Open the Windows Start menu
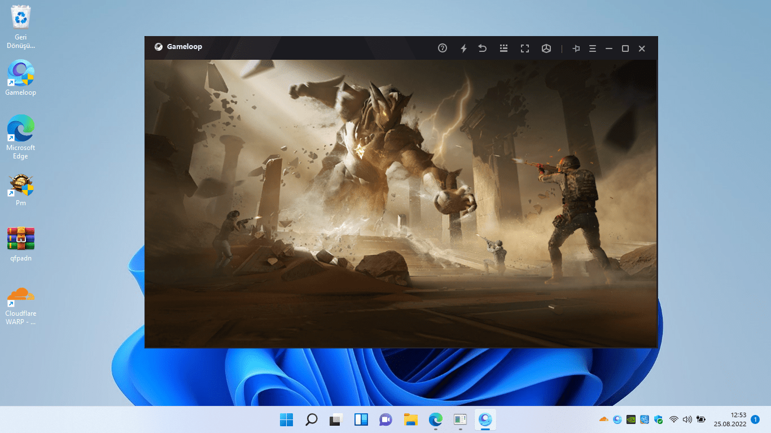Image resolution: width=771 pixels, height=433 pixels. coord(287,419)
